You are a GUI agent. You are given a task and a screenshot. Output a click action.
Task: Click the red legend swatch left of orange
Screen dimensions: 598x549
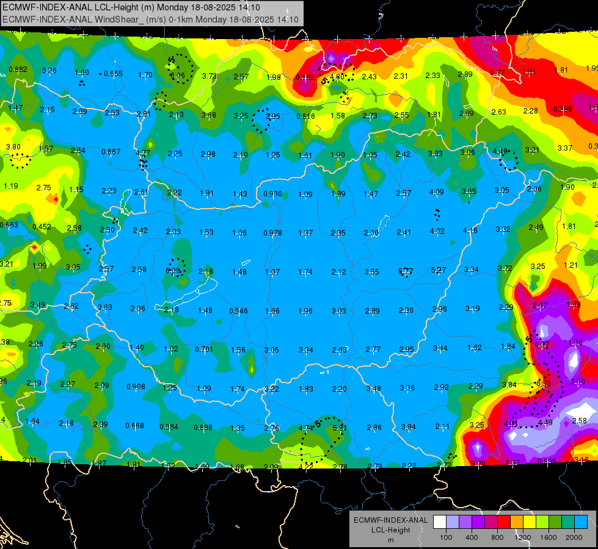pos(504,522)
